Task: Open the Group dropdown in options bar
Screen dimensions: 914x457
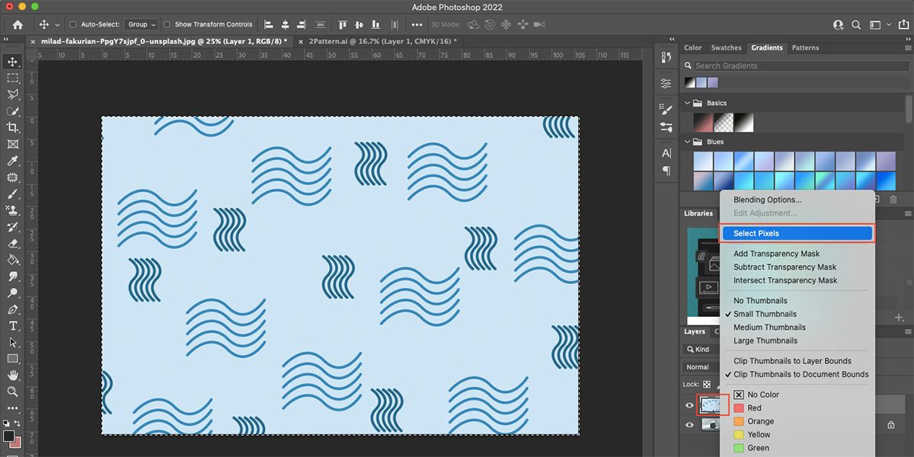Action: click(141, 24)
